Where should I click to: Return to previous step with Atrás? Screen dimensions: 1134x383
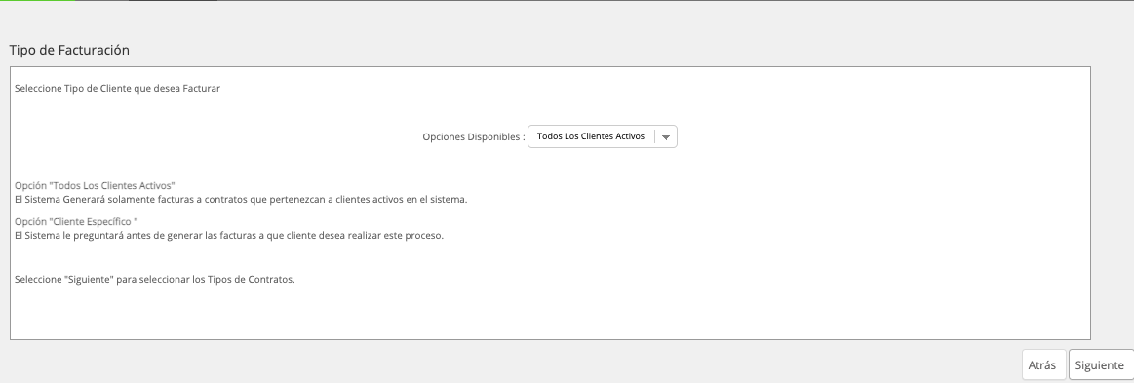(1043, 364)
